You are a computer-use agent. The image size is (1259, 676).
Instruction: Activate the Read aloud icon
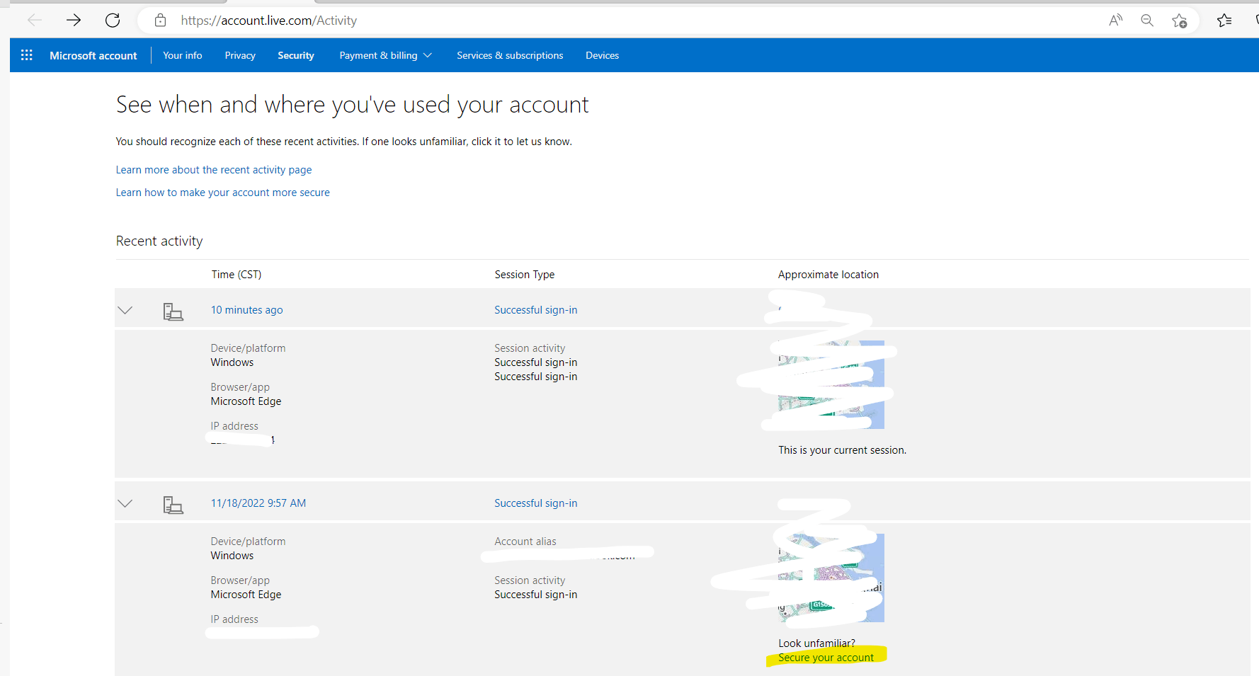1116,21
